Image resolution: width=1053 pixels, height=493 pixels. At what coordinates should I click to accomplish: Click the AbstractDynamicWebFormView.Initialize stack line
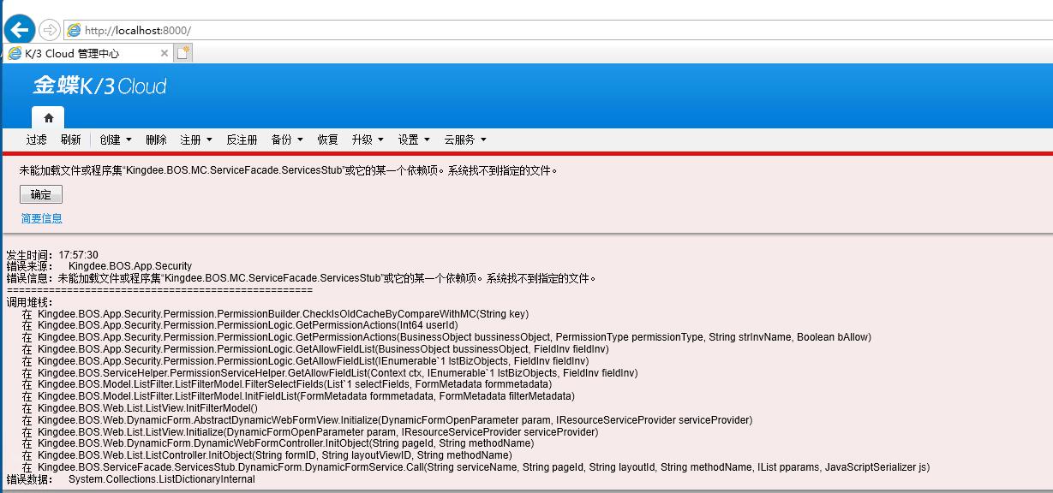click(387, 420)
